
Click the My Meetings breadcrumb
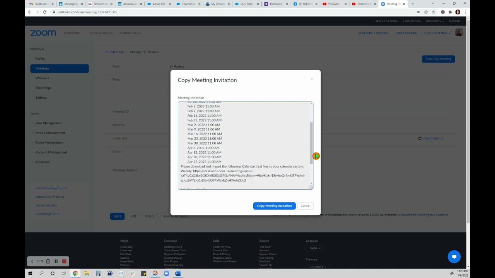coord(115,52)
